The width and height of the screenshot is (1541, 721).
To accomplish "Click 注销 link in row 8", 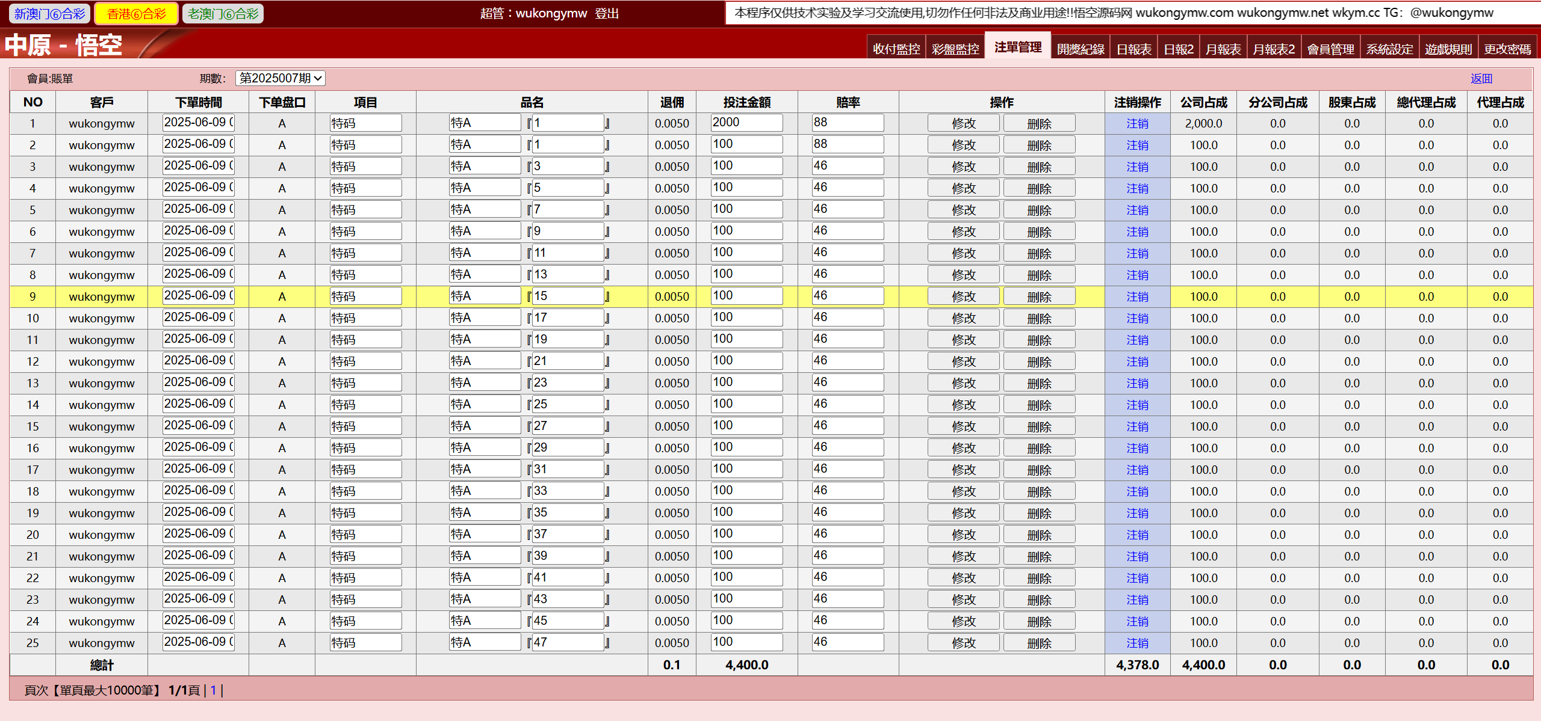I will (1137, 275).
